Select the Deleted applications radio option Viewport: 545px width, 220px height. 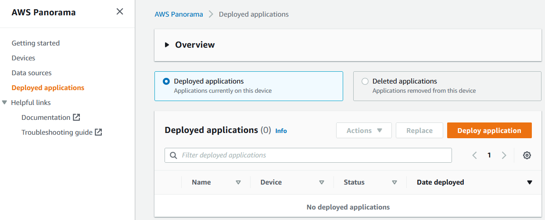[365, 81]
